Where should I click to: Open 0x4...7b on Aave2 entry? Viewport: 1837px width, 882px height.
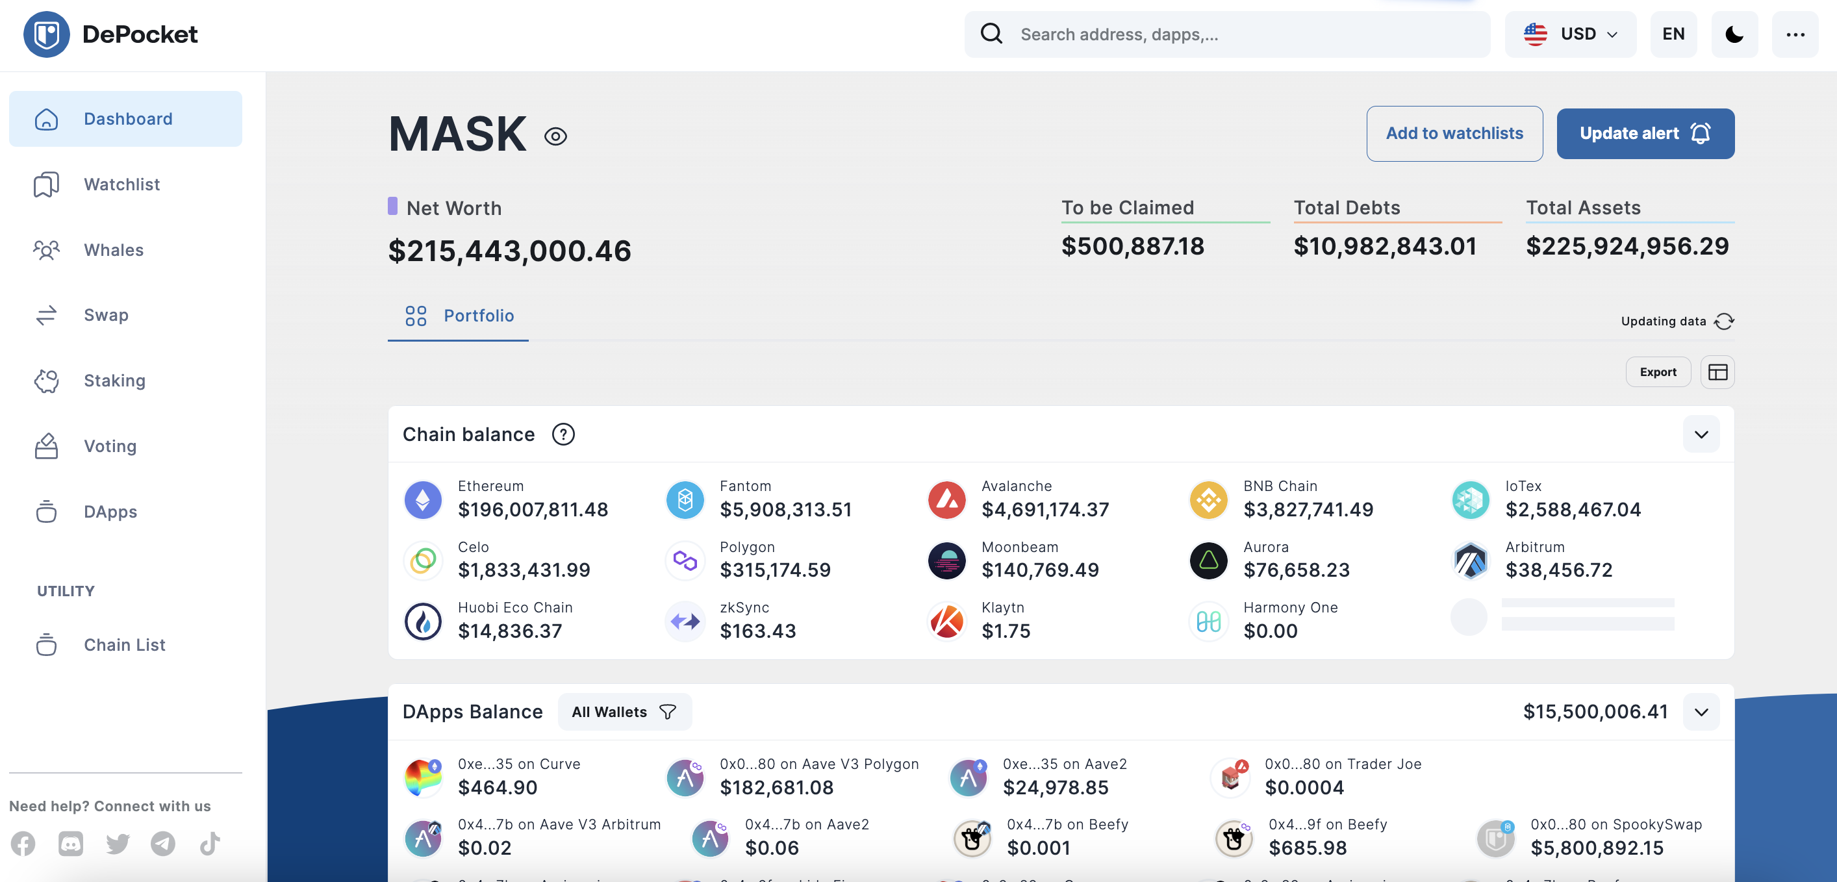pos(779,838)
